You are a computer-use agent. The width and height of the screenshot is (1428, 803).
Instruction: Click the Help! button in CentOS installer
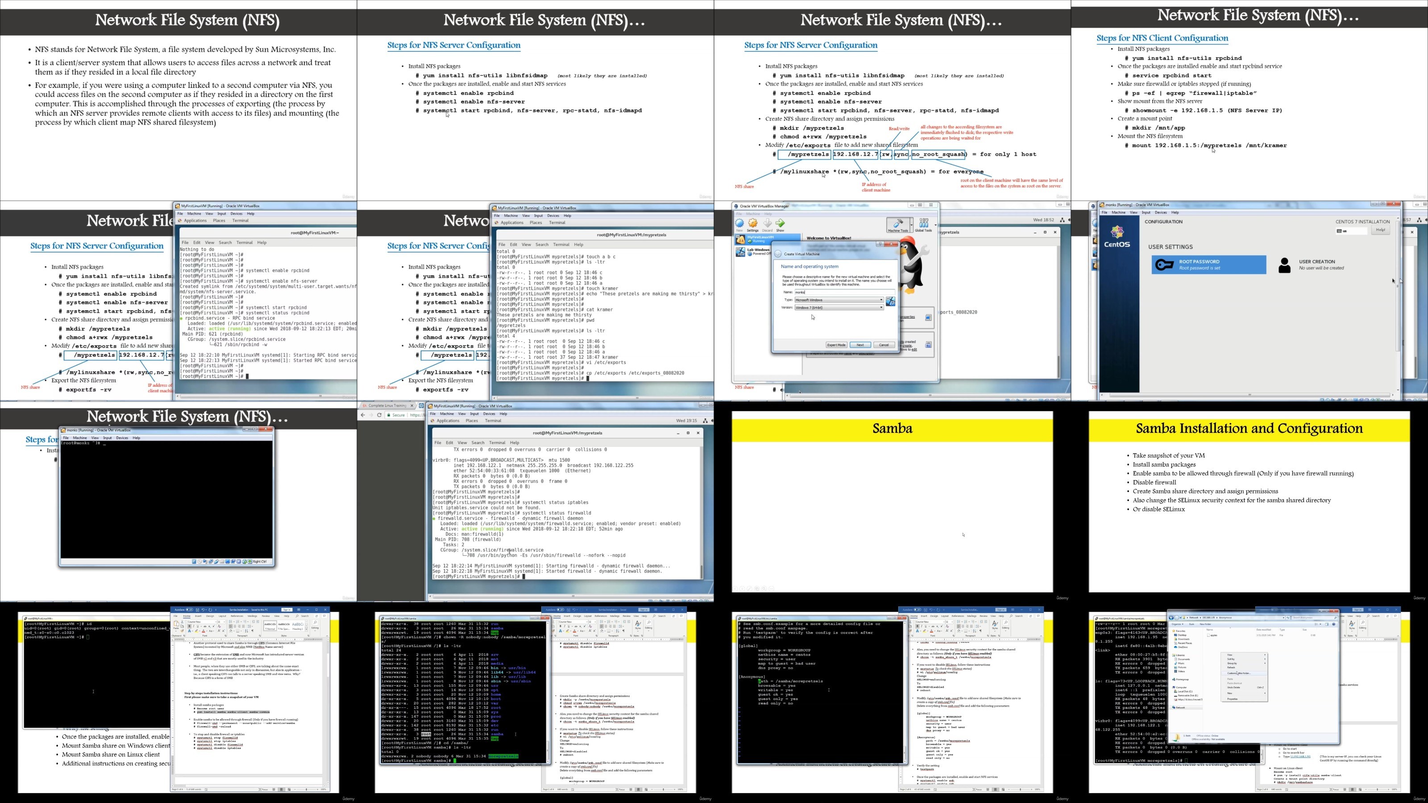coord(1380,230)
